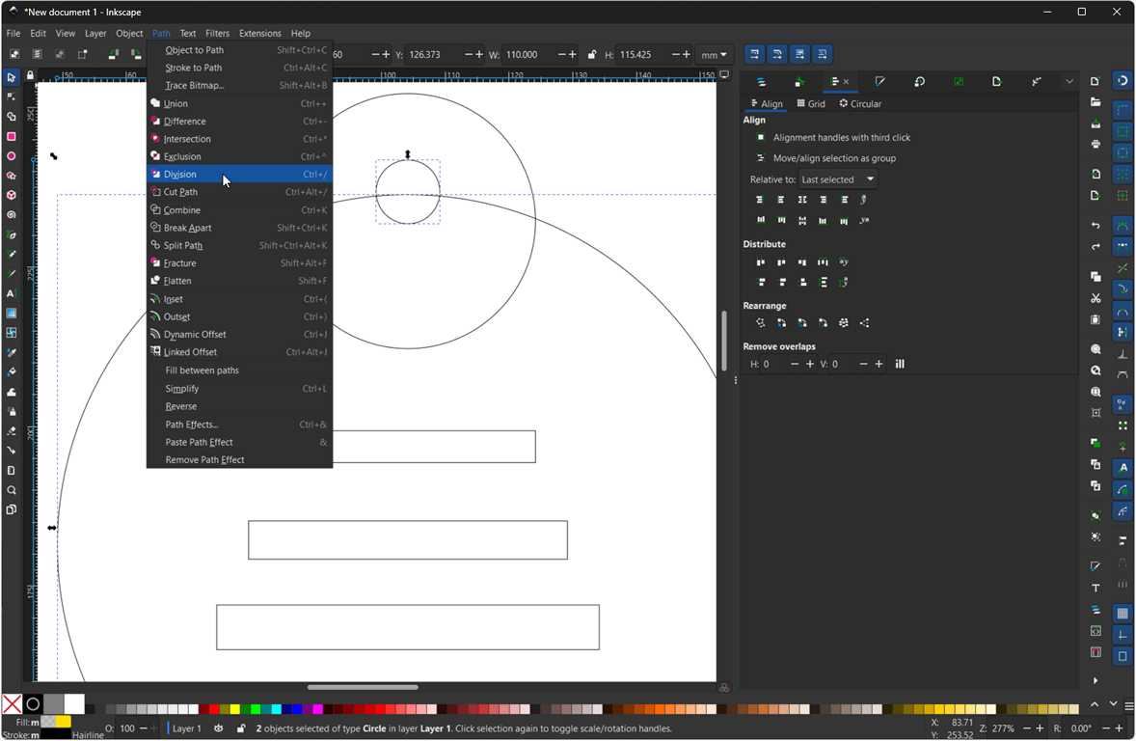Viewport: 1136px width, 741px height.
Task: Select the Node edit tool
Action: 11,96
